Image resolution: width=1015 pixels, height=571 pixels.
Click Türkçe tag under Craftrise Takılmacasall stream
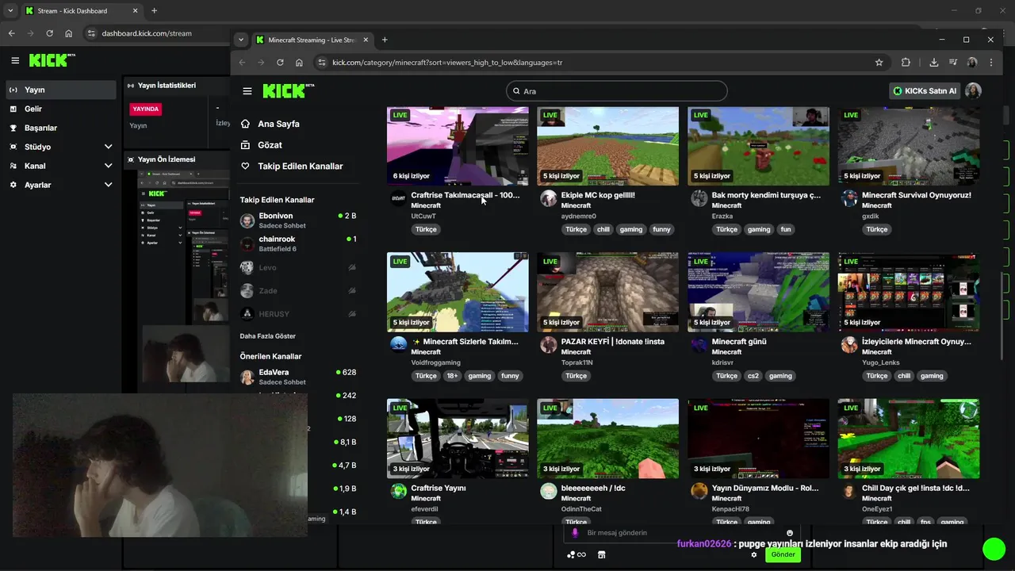pyautogui.click(x=426, y=229)
